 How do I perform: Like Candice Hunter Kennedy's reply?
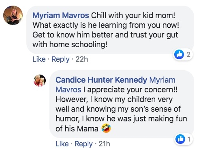[x=62, y=144]
